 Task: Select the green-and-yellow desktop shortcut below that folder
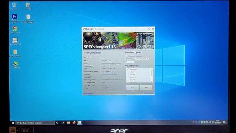pyautogui.click(x=15, y=65)
